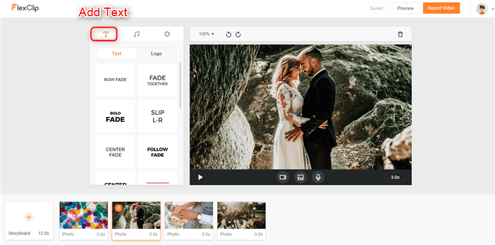Delete selection with trash icon
Screen dimensions: 495x245
coord(401,35)
